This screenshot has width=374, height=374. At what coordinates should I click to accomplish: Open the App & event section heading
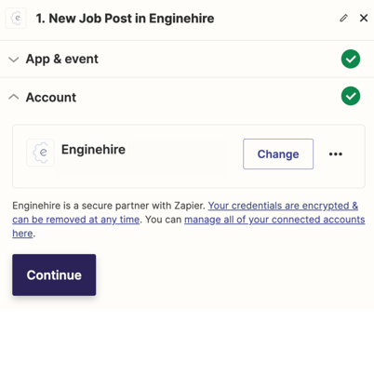[x=62, y=59]
